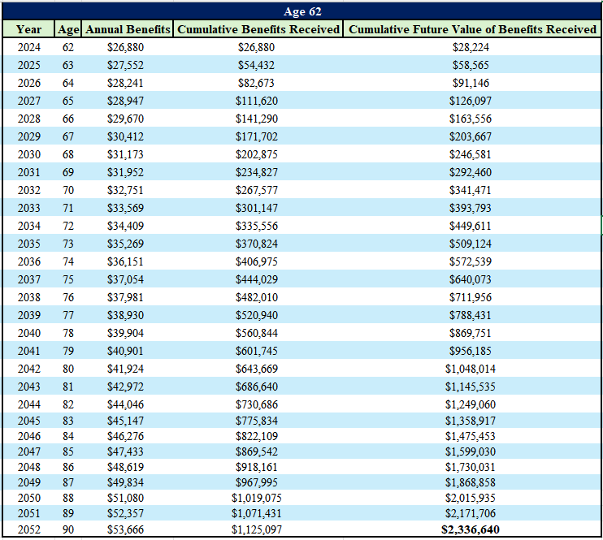Screen dimensions: 603x540
Task: Select the year cell 2052
Action: coord(28,529)
